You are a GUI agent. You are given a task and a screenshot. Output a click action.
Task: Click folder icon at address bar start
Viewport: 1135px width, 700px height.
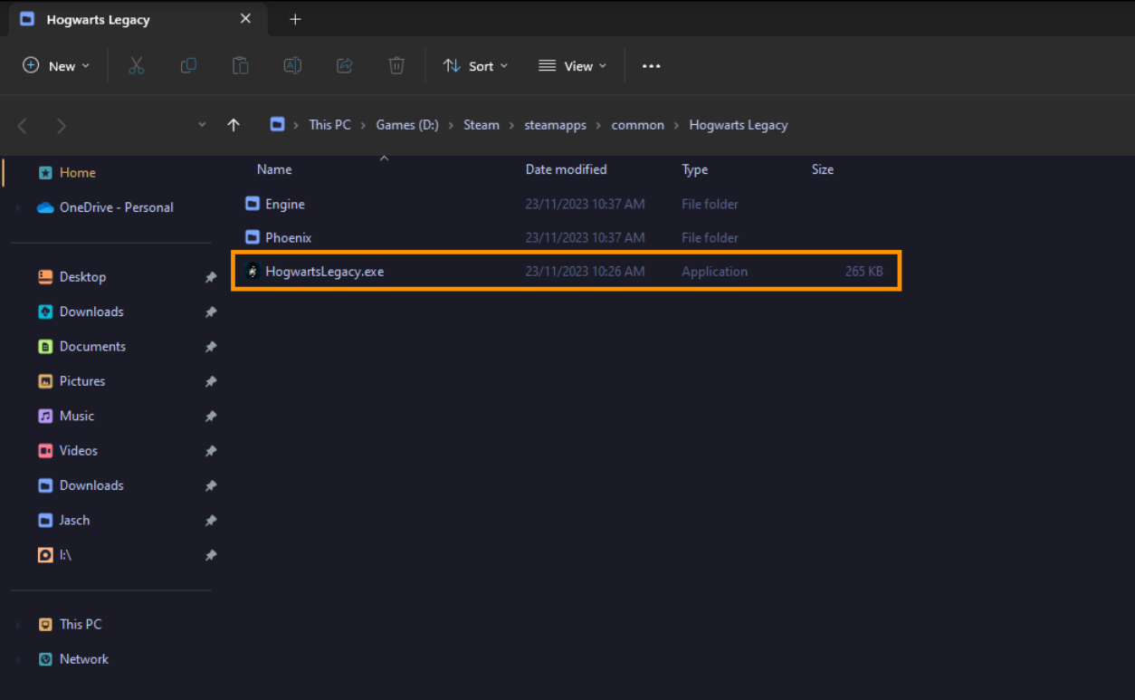click(277, 125)
